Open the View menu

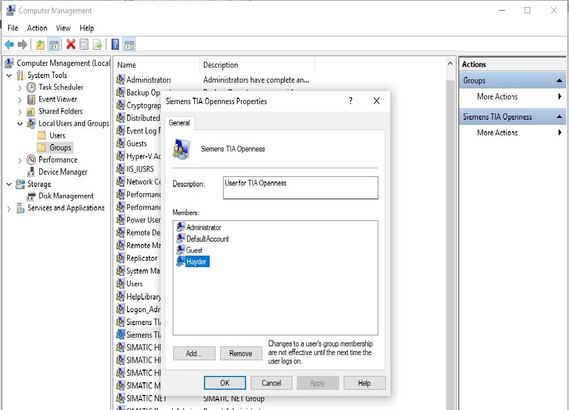[x=63, y=28]
